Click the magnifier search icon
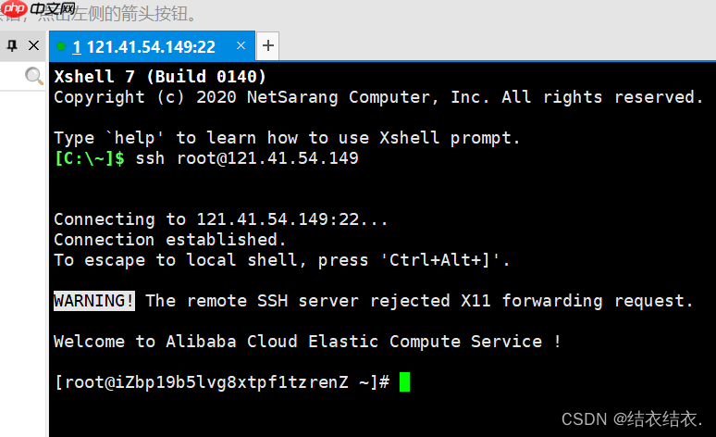The height and width of the screenshot is (437, 716). pyautogui.click(x=33, y=76)
